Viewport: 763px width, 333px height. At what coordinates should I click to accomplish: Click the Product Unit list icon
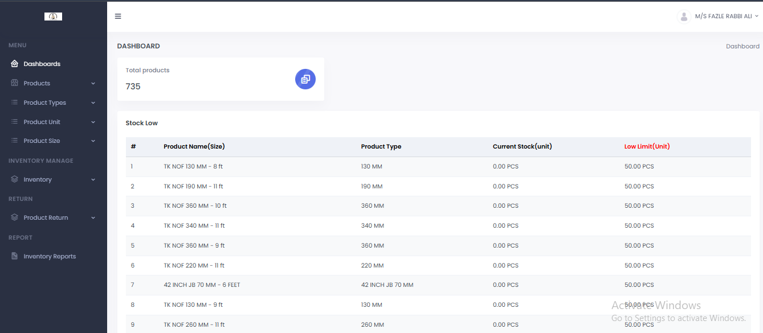point(15,122)
